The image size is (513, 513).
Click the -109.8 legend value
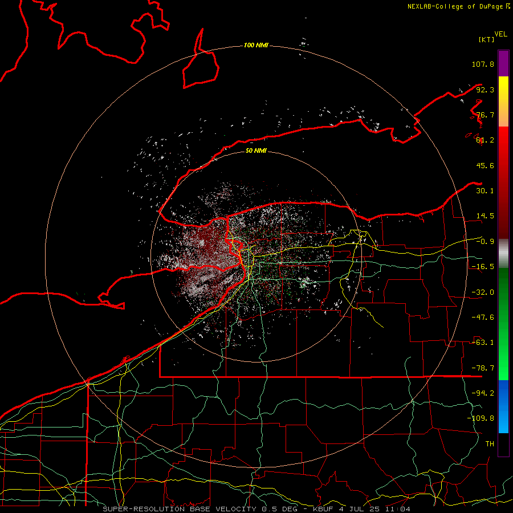tap(481, 418)
